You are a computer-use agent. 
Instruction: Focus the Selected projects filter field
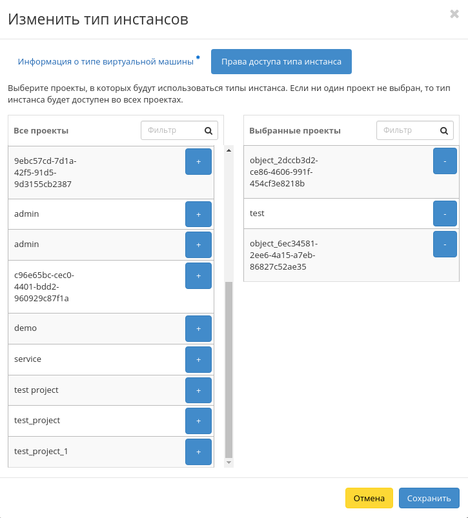[x=408, y=130]
